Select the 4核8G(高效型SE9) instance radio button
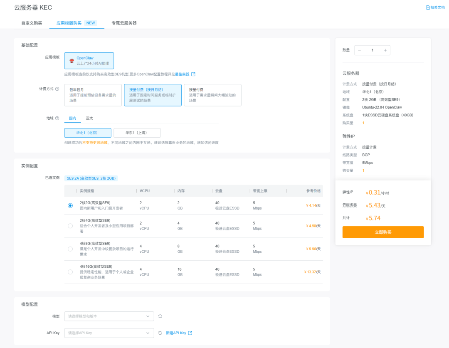Screen dimensions: 449x348 pos(70,249)
